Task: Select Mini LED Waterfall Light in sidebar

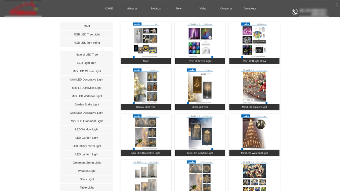Action: (x=87, y=96)
